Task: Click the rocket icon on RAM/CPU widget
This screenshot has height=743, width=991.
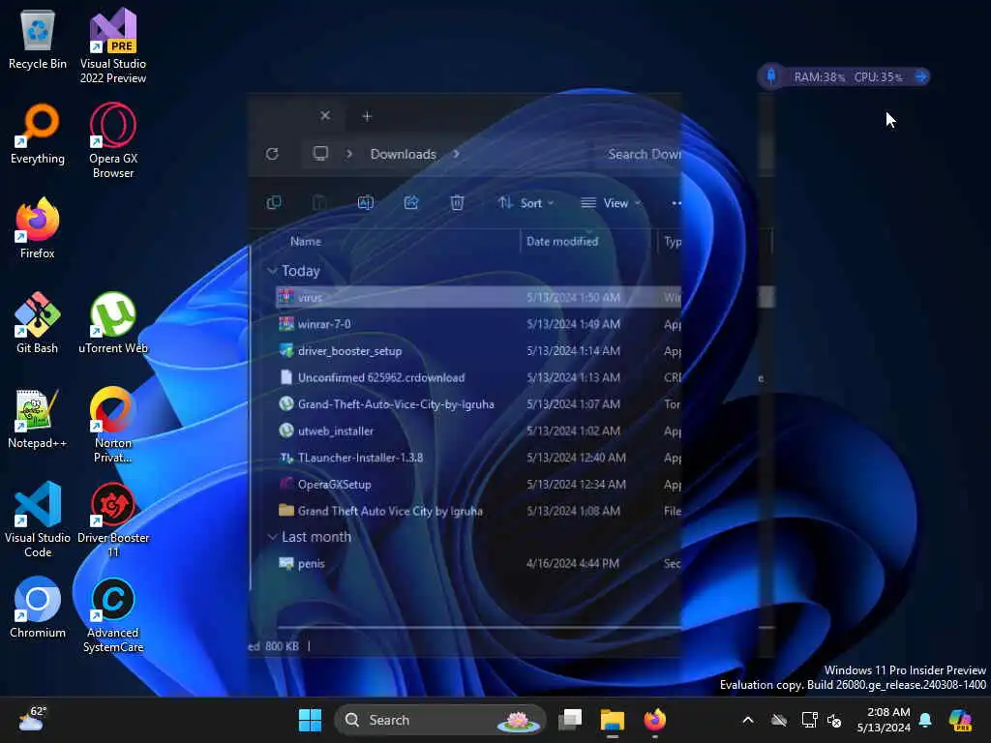Action: point(771,76)
